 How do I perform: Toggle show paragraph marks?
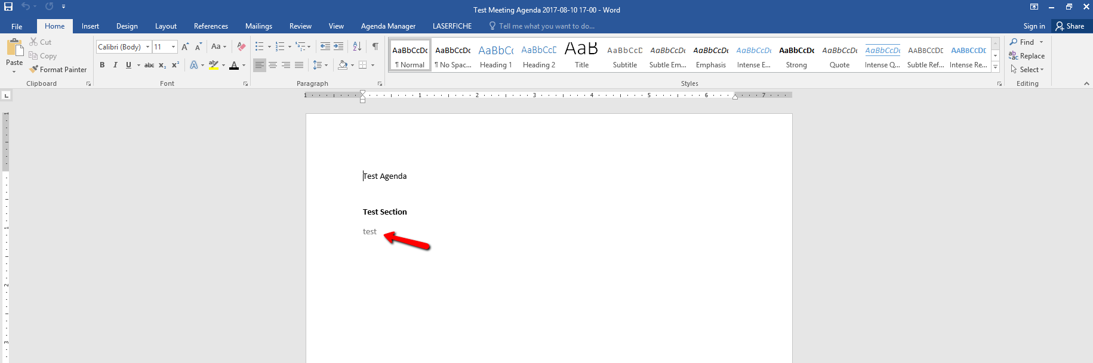(x=375, y=46)
